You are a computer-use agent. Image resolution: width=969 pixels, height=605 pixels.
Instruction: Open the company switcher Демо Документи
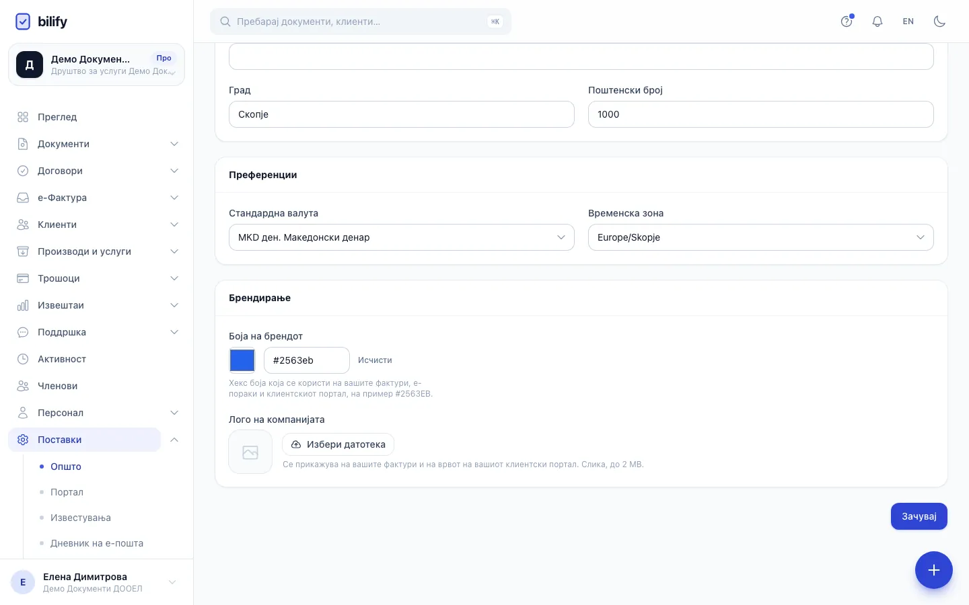pos(96,65)
